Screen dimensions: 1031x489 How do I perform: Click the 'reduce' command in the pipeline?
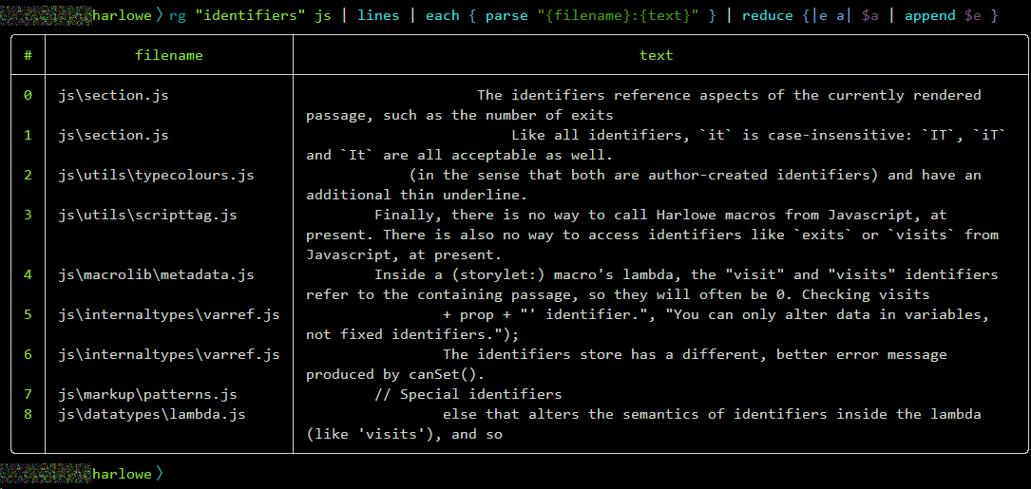767,16
